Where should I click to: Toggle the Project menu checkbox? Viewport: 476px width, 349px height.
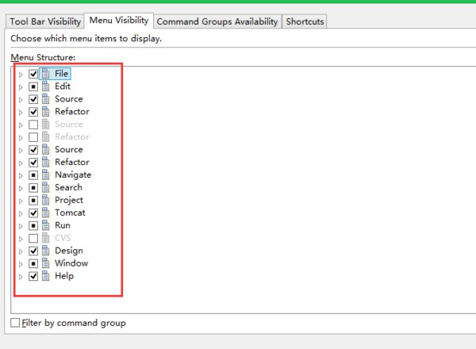tap(33, 201)
